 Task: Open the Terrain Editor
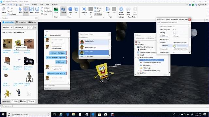pos(56,10)
